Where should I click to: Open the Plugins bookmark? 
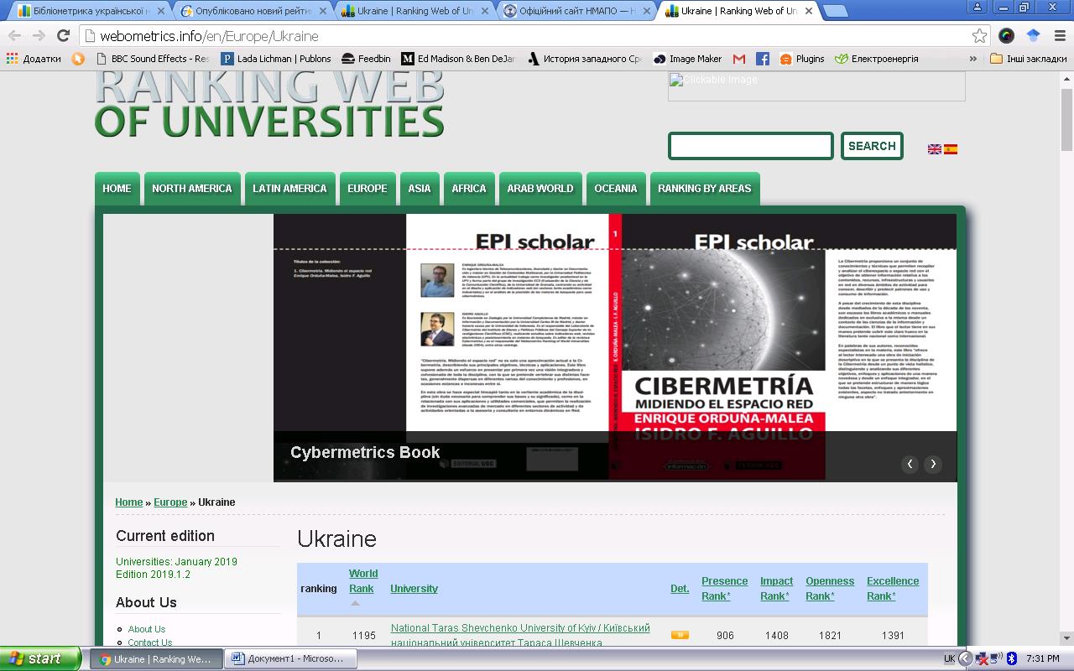tap(802, 59)
